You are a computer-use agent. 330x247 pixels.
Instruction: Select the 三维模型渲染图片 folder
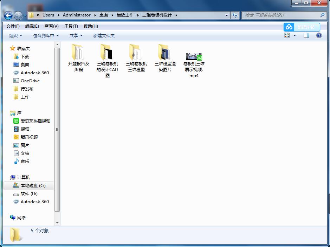tap(165, 58)
